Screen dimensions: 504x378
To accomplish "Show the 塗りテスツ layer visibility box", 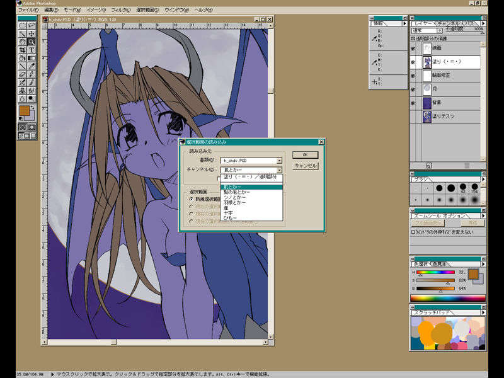I will coord(413,117).
